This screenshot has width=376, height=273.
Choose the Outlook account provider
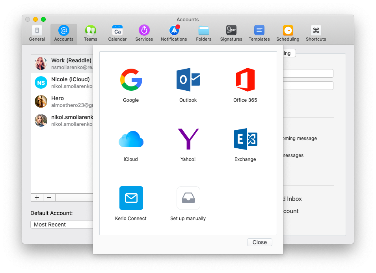point(188,85)
